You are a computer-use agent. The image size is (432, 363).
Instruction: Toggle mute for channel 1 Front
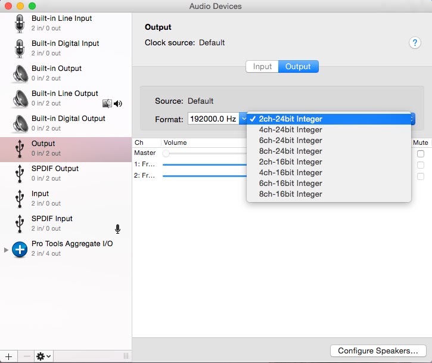(x=421, y=165)
